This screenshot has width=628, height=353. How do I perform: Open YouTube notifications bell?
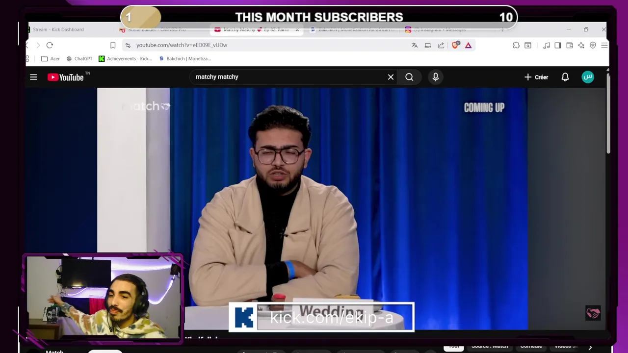565,77
